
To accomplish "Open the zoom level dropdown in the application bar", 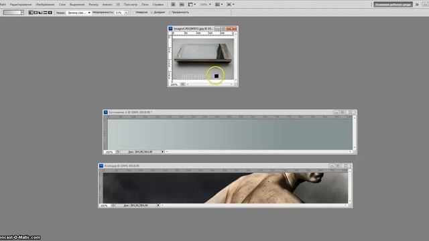I will click(x=206, y=5).
